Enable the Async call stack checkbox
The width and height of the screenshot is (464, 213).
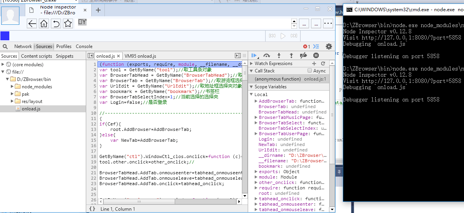(309, 71)
